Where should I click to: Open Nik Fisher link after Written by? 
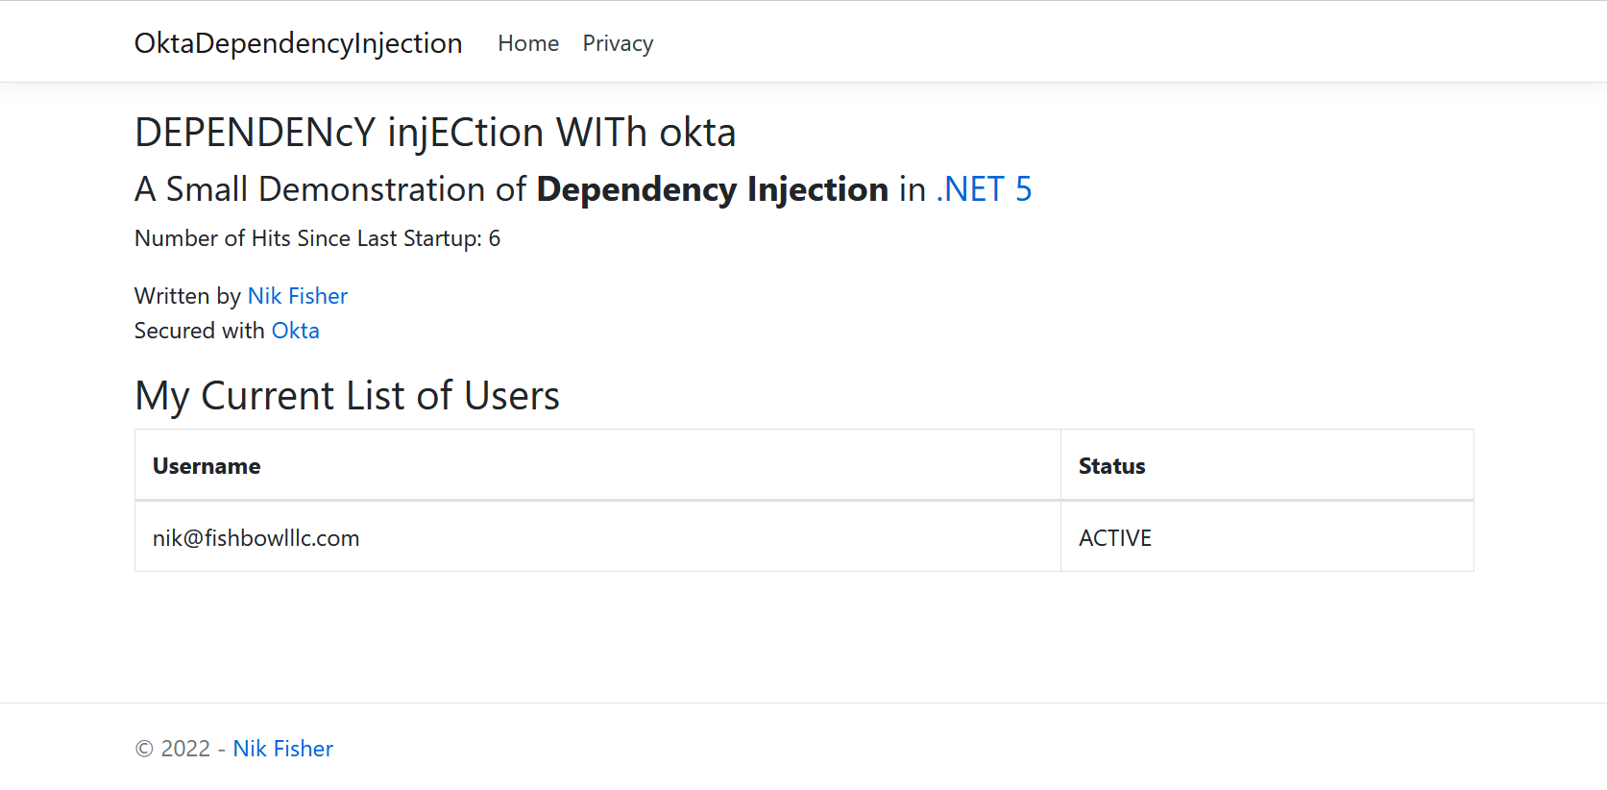click(298, 296)
